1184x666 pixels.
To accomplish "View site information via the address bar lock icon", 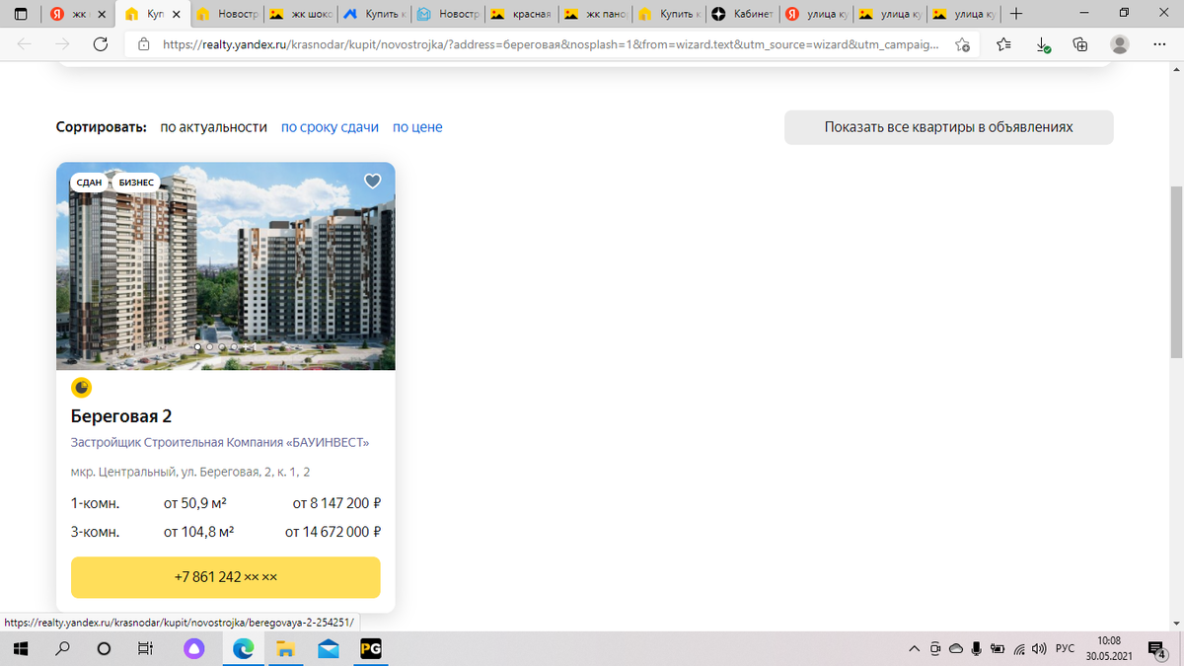I will 144,44.
